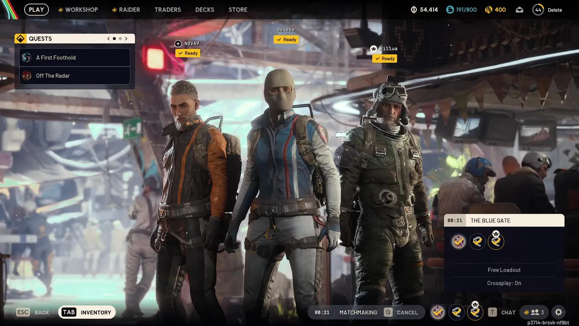Open the party members count button

point(534,312)
